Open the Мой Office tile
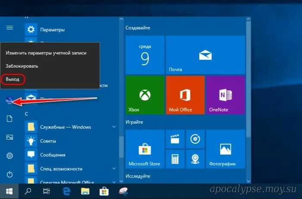 [185, 95]
